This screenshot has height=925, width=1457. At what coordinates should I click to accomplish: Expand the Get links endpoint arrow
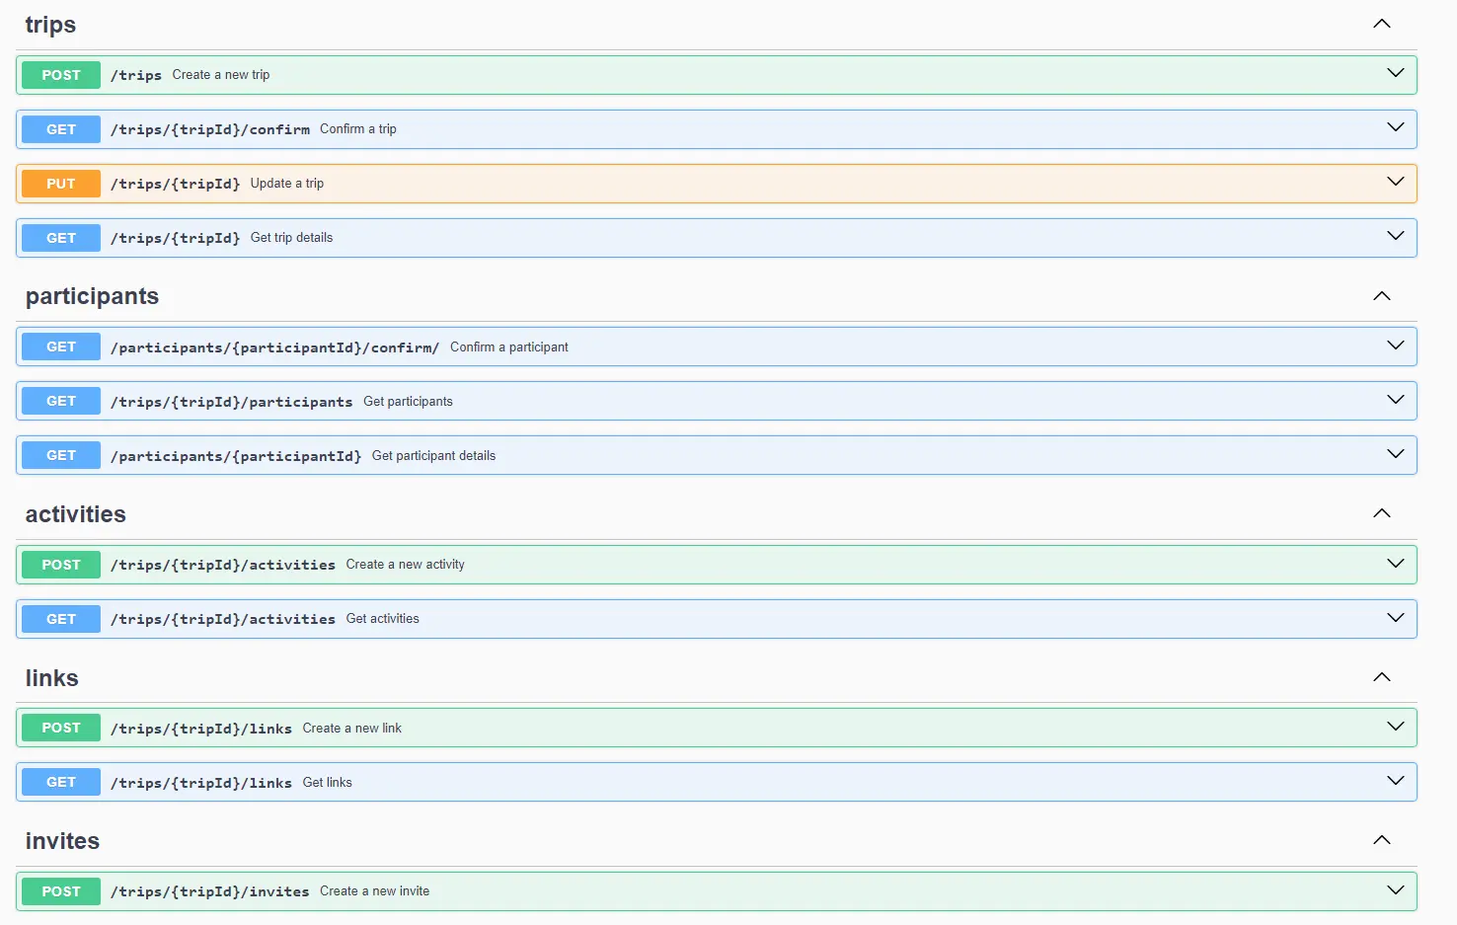1396,781
